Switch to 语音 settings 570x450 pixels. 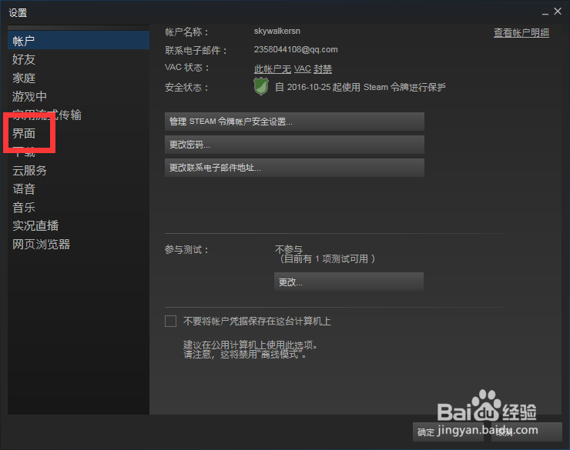point(24,188)
